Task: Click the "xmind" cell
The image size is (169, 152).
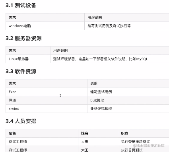Action: (47, 109)
